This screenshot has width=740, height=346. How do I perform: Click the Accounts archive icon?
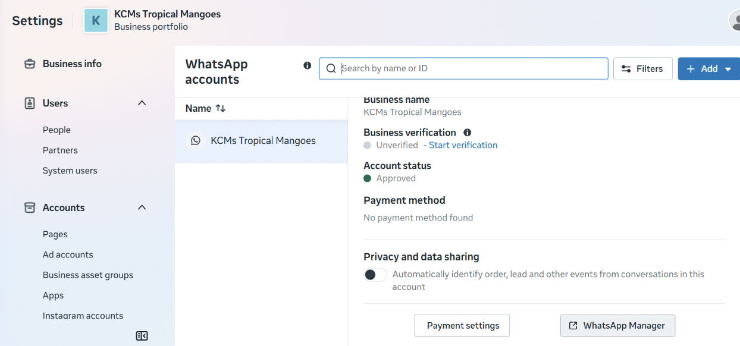click(x=30, y=207)
